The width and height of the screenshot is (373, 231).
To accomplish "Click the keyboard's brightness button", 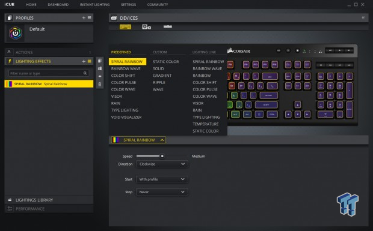I will pyautogui.click(x=288, y=50).
